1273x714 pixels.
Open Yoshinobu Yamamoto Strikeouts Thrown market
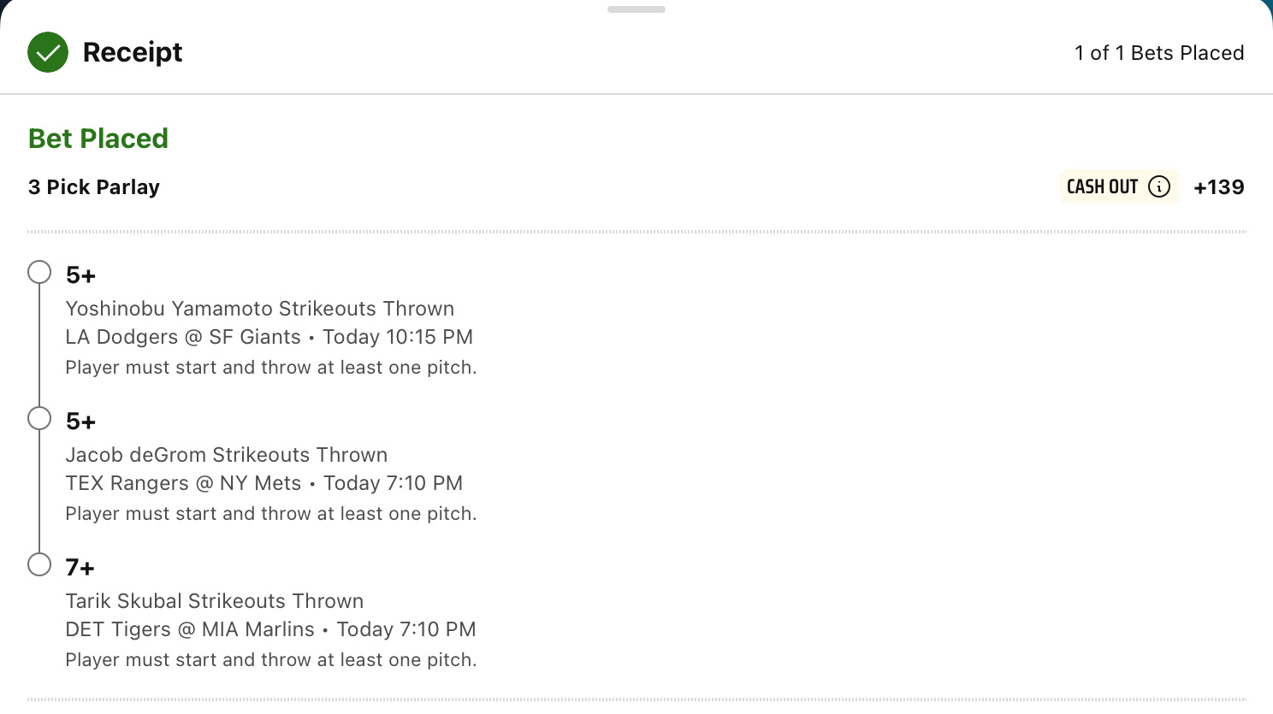(x=260, y=309)
